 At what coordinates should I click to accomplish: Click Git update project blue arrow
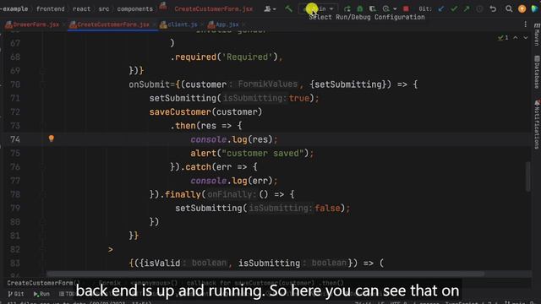(x=441, y=8)
